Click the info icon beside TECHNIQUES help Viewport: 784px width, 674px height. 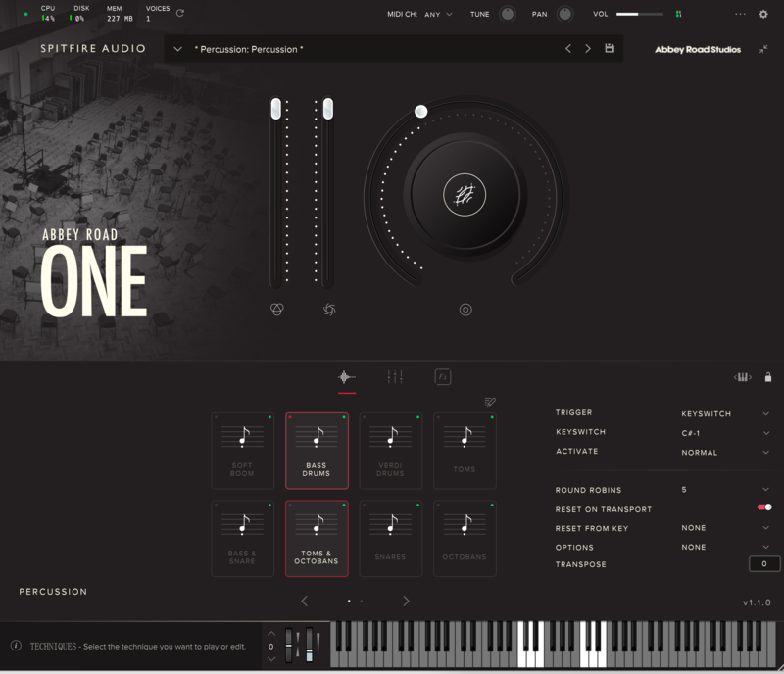[16, 646]
